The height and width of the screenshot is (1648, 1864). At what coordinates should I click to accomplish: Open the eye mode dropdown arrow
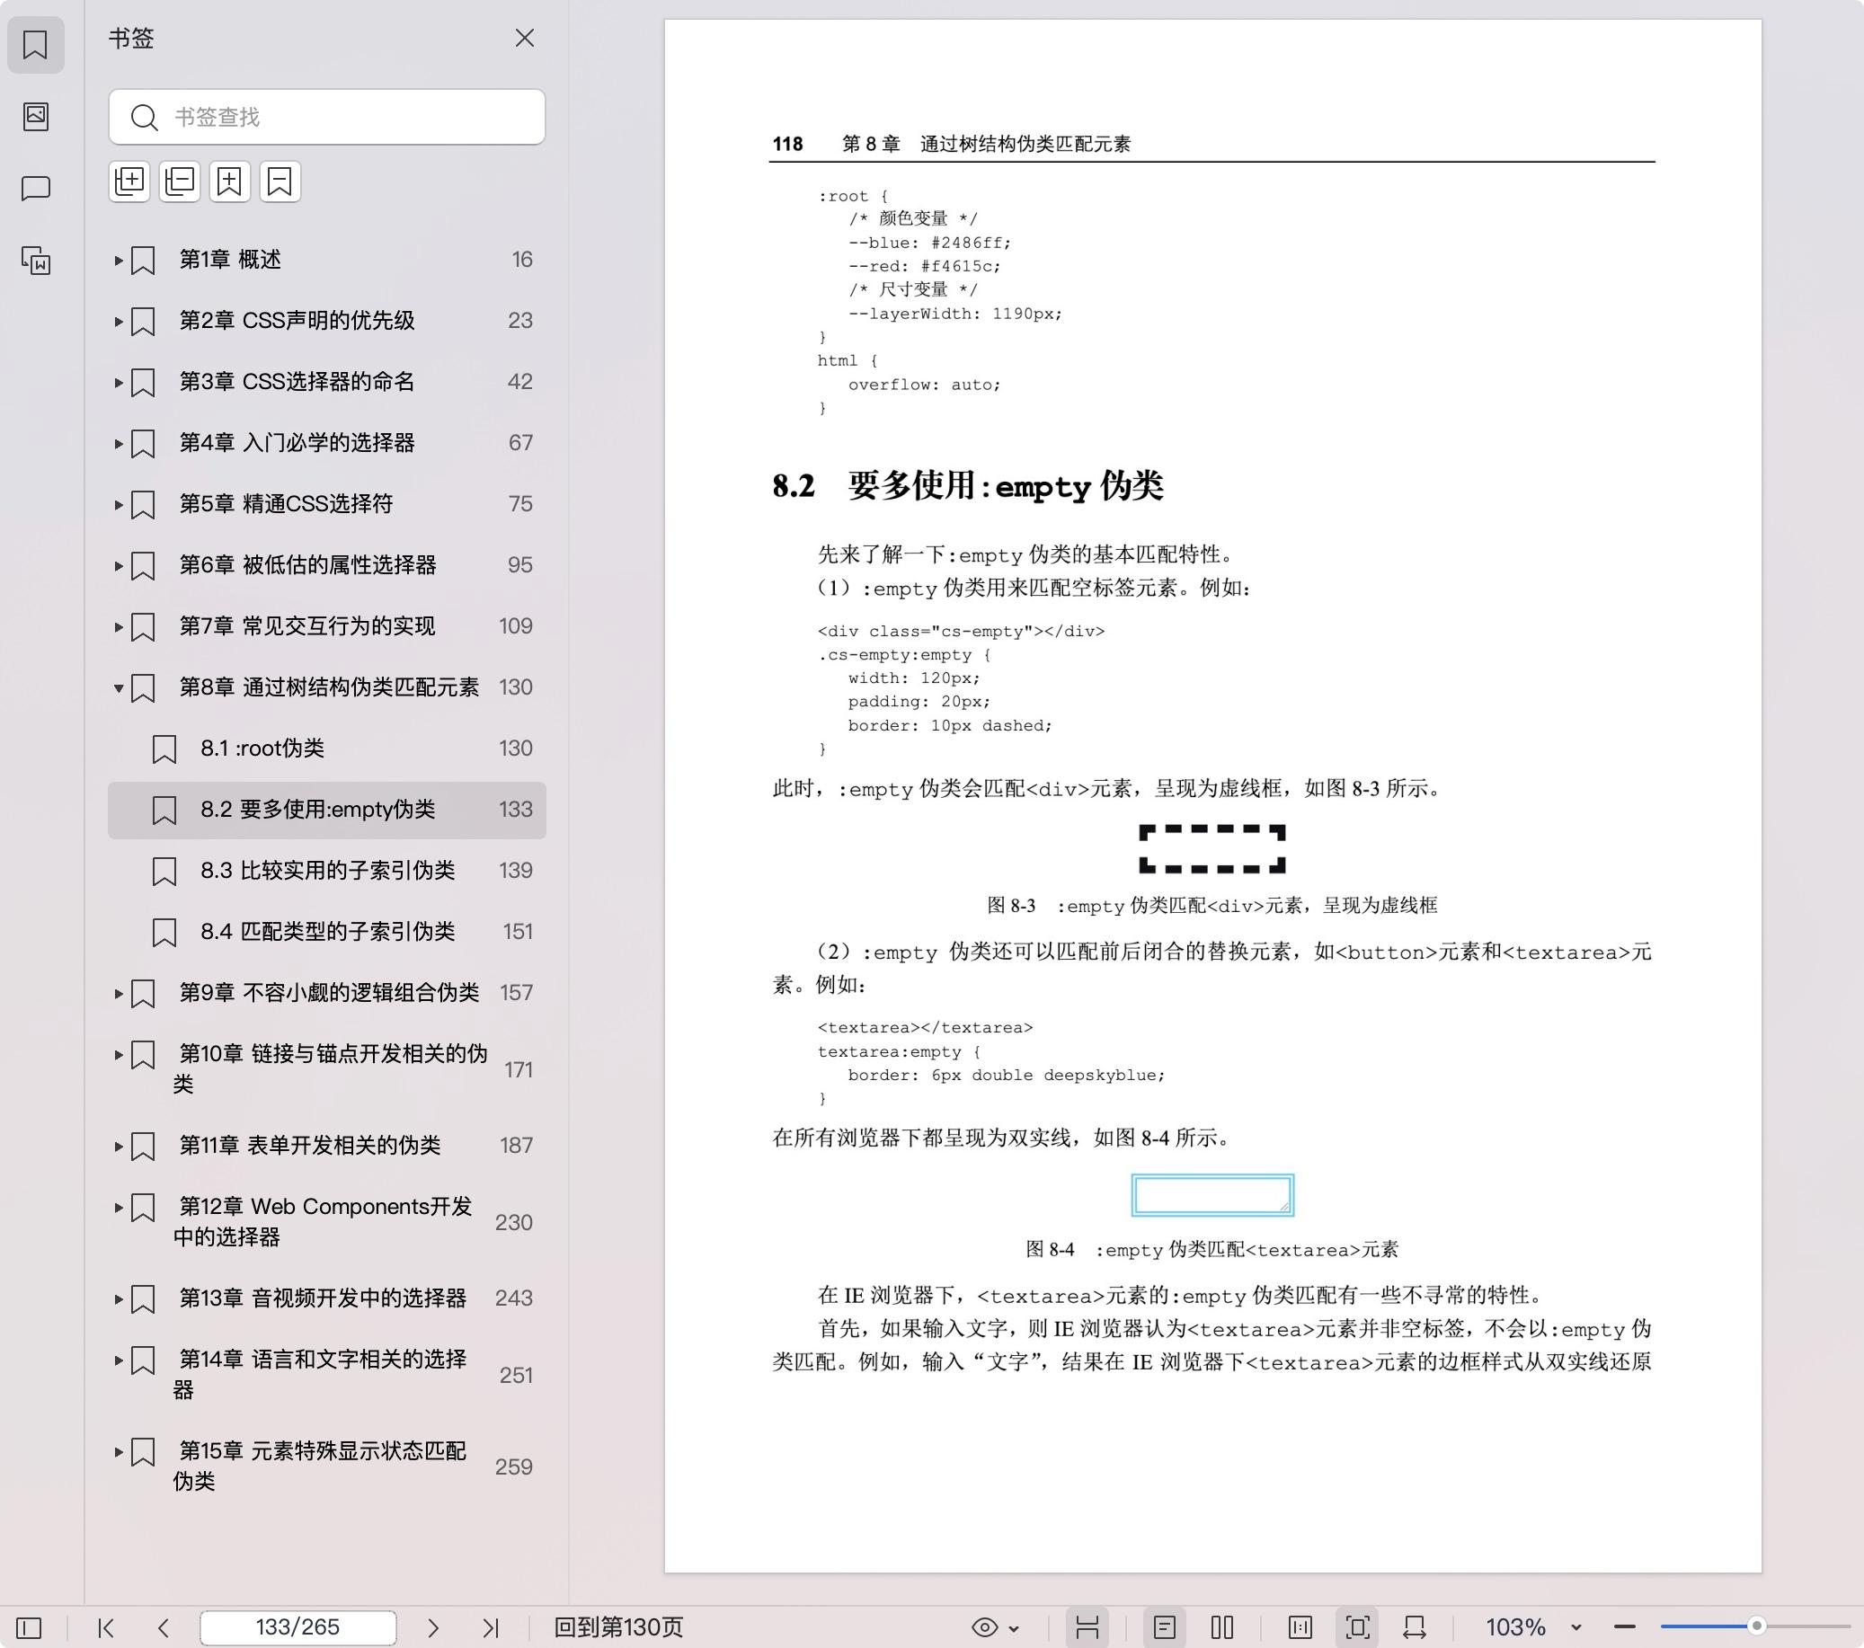pyautogui.click(x=1013, y=1628)
